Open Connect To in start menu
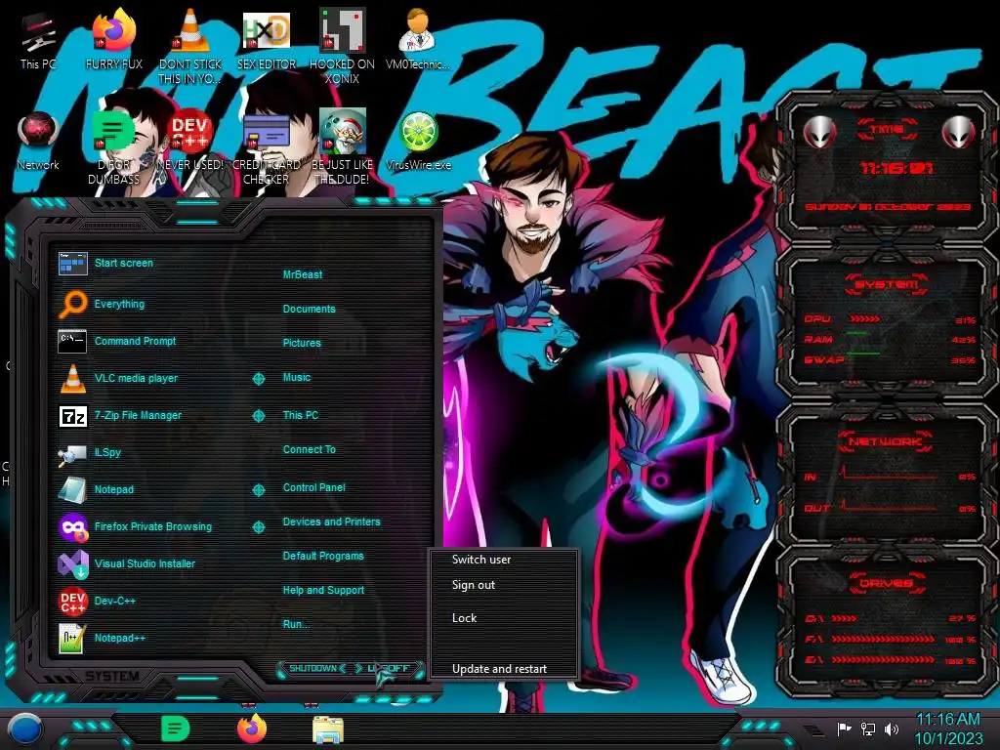The image size is (1000, 750). pos(309,449)
